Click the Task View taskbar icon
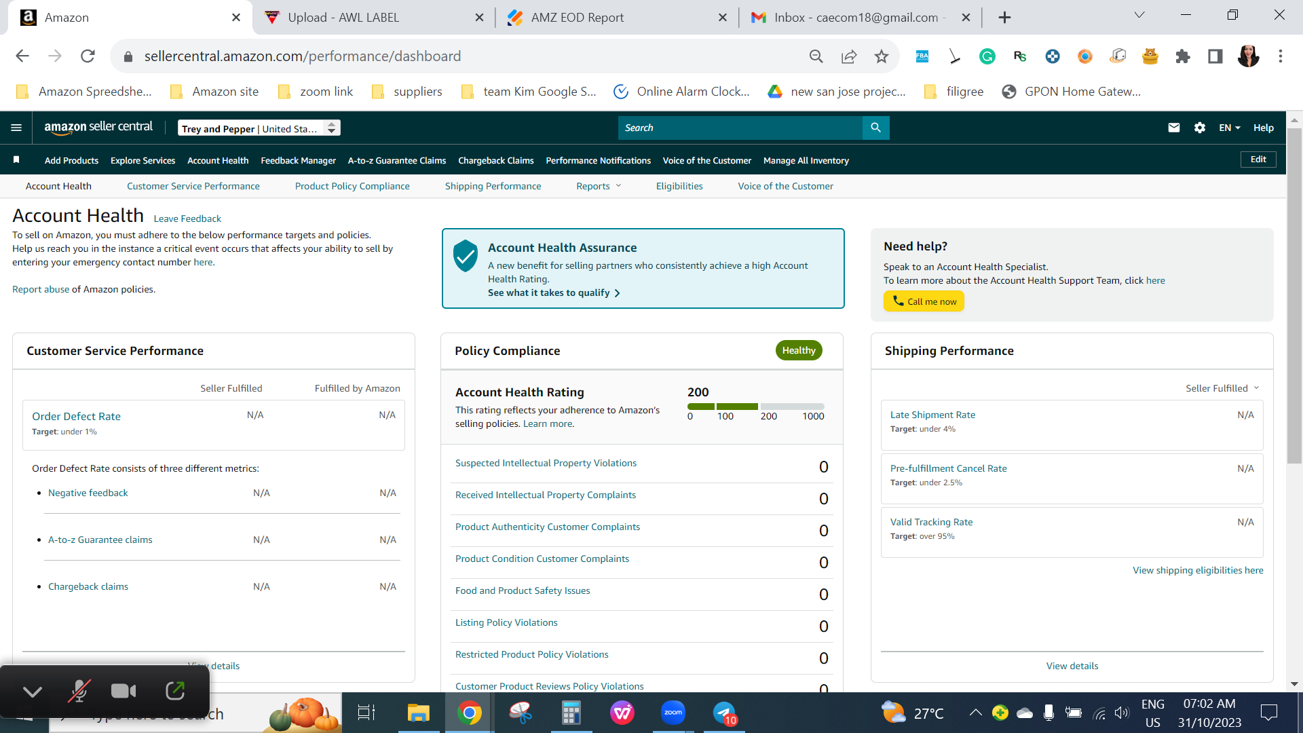The width and height of the screenshot is (1303, 733). (x=366, y=713)
